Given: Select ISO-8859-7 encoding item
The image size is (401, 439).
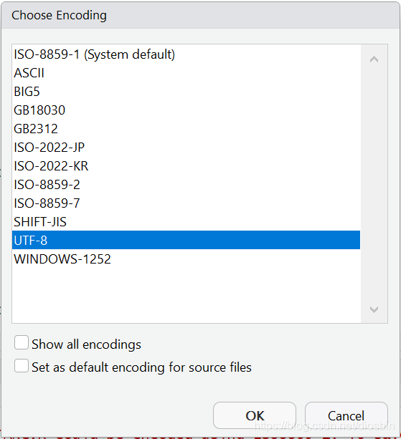Looking at the screenshot, I should tap(187, 203).
